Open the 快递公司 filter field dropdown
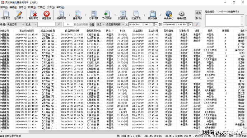This screenshot has width=247, height=138. pos(16,25)
